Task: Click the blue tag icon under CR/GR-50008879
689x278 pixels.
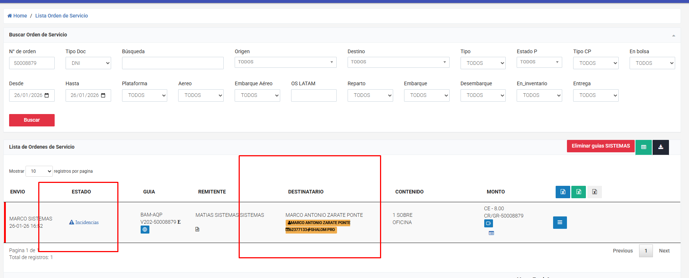Action: click(488, 223)
